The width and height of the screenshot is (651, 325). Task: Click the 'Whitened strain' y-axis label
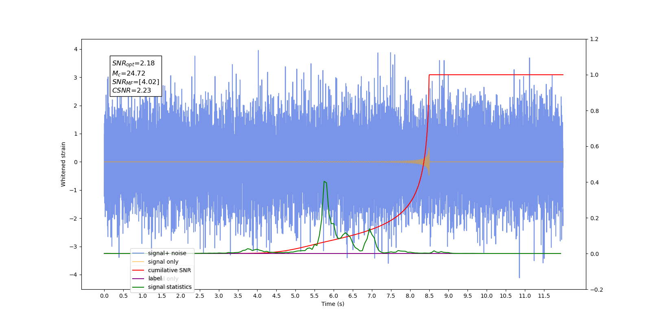point(63,164)
